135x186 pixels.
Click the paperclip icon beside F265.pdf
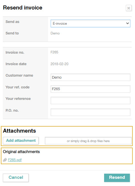pos(5,160)
